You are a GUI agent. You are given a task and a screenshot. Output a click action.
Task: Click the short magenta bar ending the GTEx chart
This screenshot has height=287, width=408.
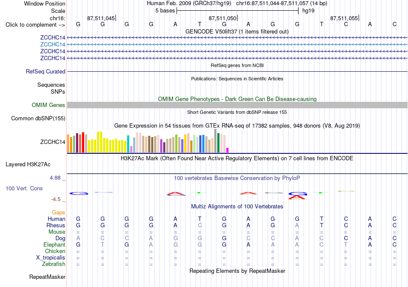[228, 150]
